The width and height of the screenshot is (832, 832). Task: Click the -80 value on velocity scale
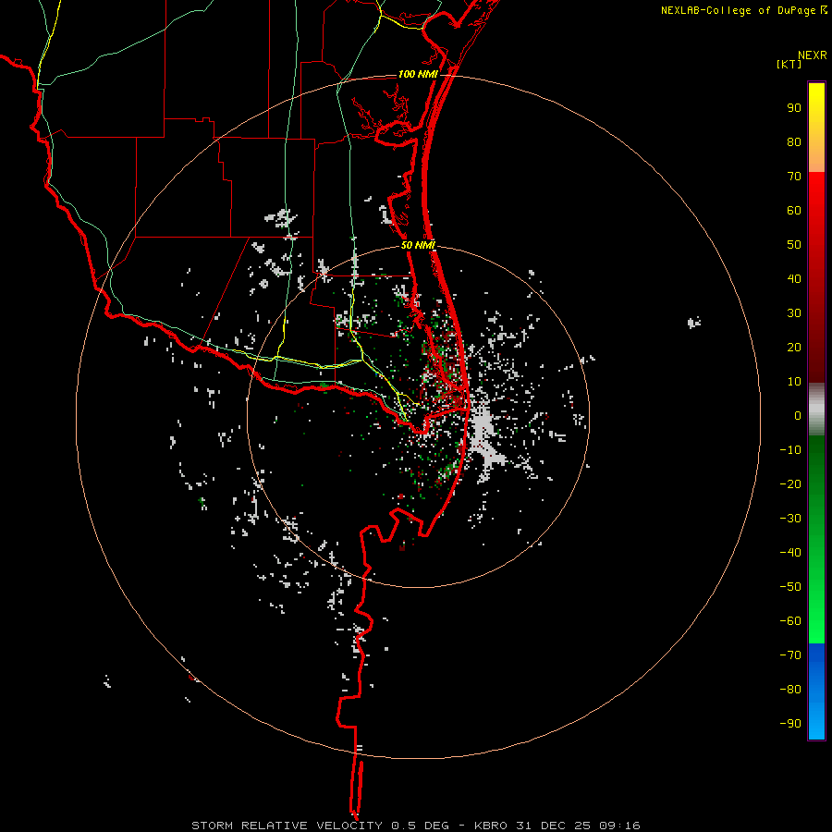pyautogui.click(x=790, y=690)
